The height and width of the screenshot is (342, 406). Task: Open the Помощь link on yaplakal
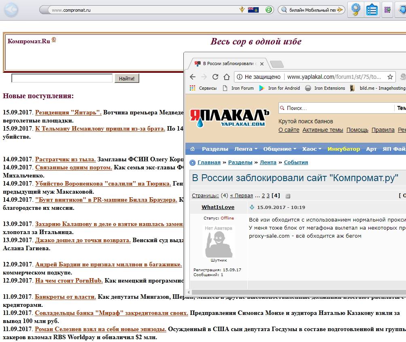point(357,130)
